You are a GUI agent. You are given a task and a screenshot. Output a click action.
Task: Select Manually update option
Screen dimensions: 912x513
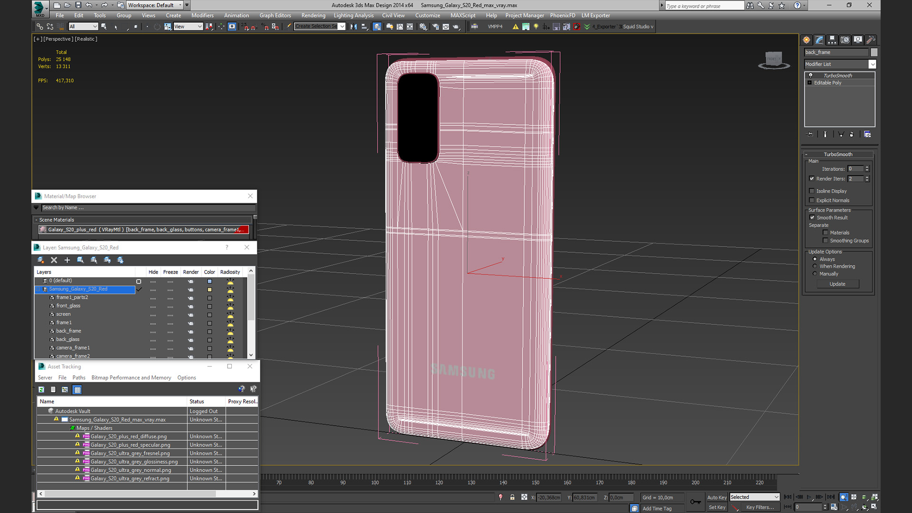coord(815,274)
